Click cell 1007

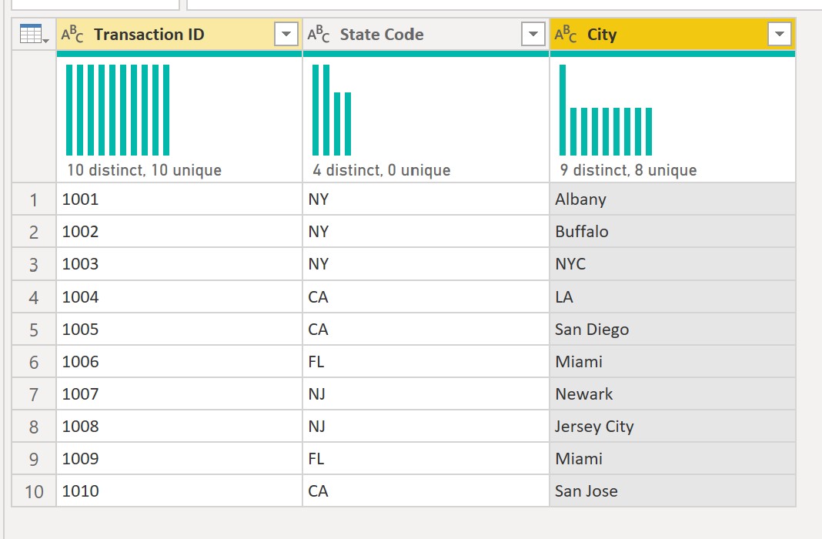[179, 393]
